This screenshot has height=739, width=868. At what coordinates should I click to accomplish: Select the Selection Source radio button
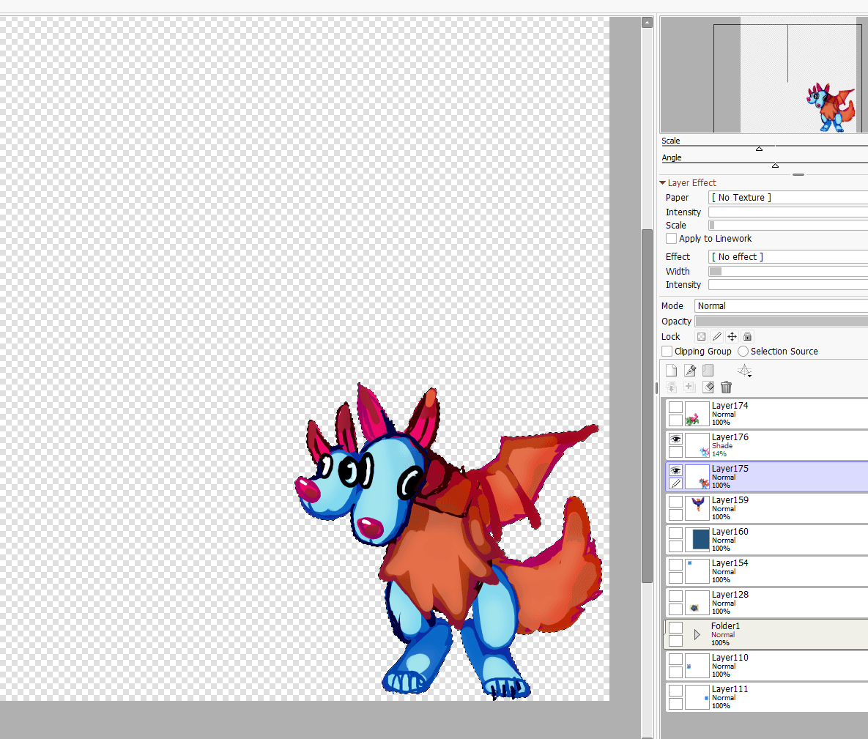point(743,352)
